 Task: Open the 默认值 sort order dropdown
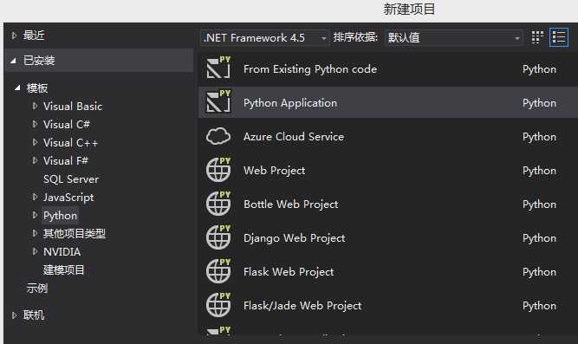point(453,37)
